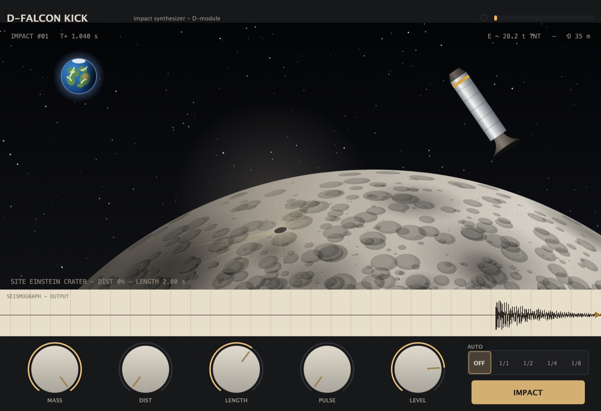The image size is (601, 411).
Task: Select the 1/2 auto rate
Action: coord(528,363)
